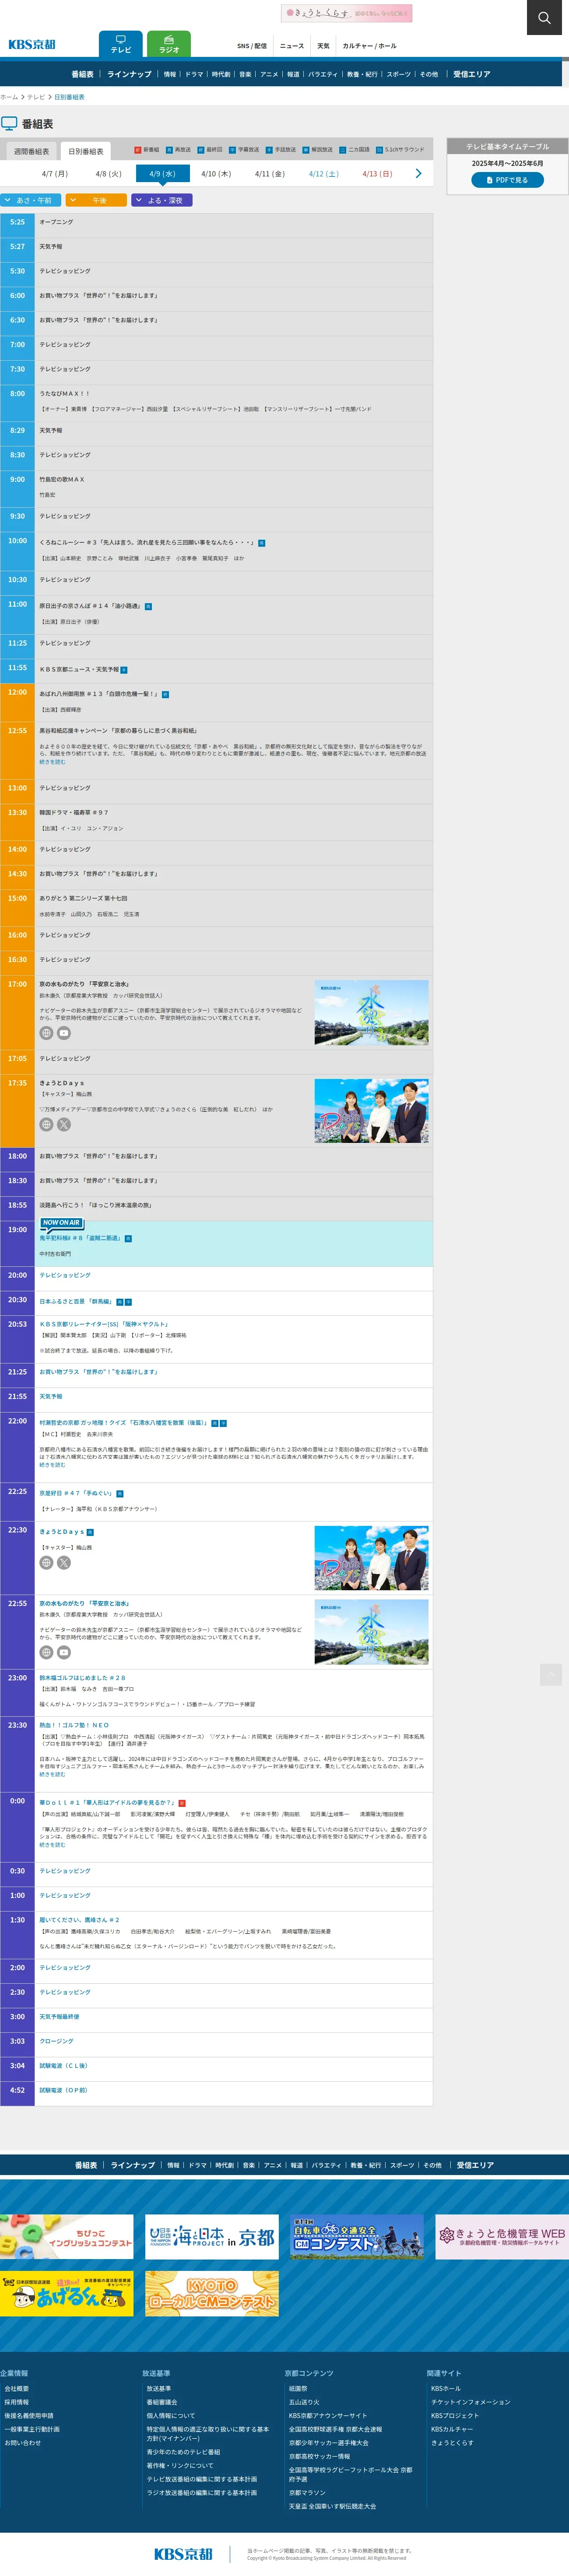Viewport: 569px width, 2576px height.
Task: Open SNS / 配信 in header menu
Action: click(252, 46)
